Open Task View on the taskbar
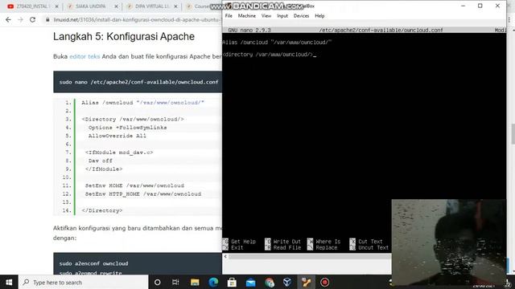Screen dimensions: 515x289 pos(175,282)
